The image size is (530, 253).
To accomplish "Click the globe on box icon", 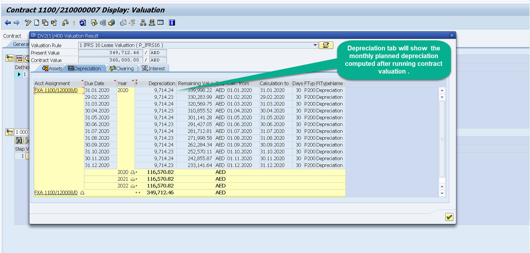I will pos(111,23).
